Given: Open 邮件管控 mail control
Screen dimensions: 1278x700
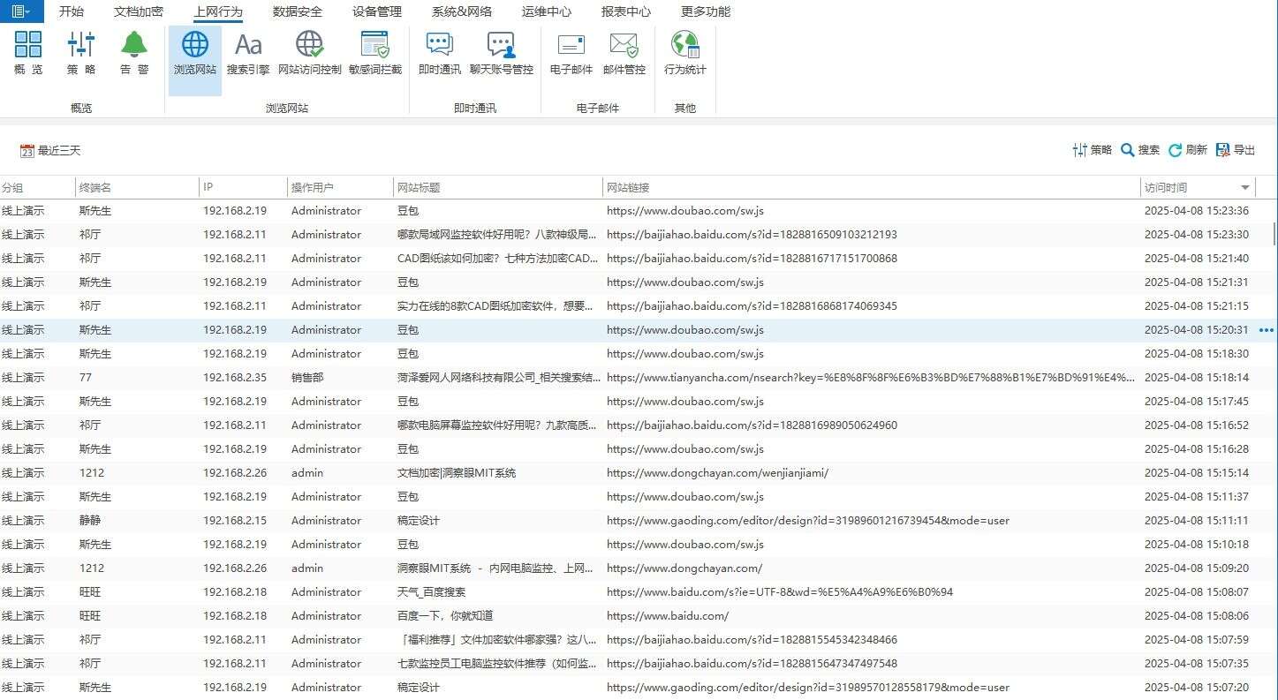Looking at the screenshot, I should (624, 54).
